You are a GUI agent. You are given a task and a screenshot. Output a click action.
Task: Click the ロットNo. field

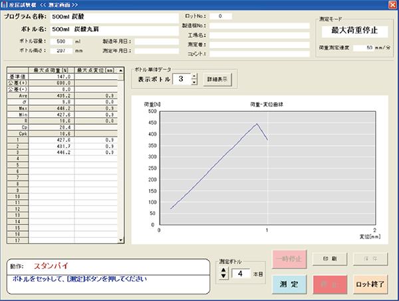(x=221, y=16)
